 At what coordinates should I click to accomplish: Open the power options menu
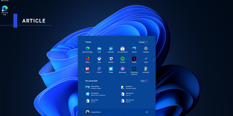pos(147,112)
